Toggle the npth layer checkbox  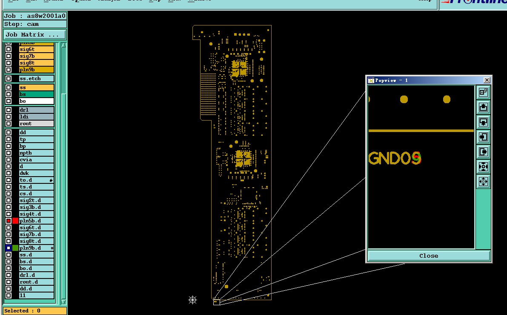pos(9,153)
